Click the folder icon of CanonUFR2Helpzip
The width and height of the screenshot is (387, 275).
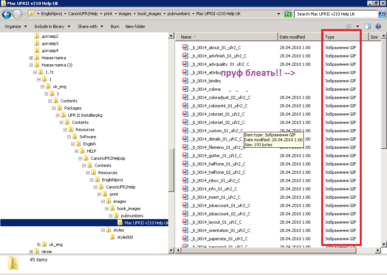86,158
